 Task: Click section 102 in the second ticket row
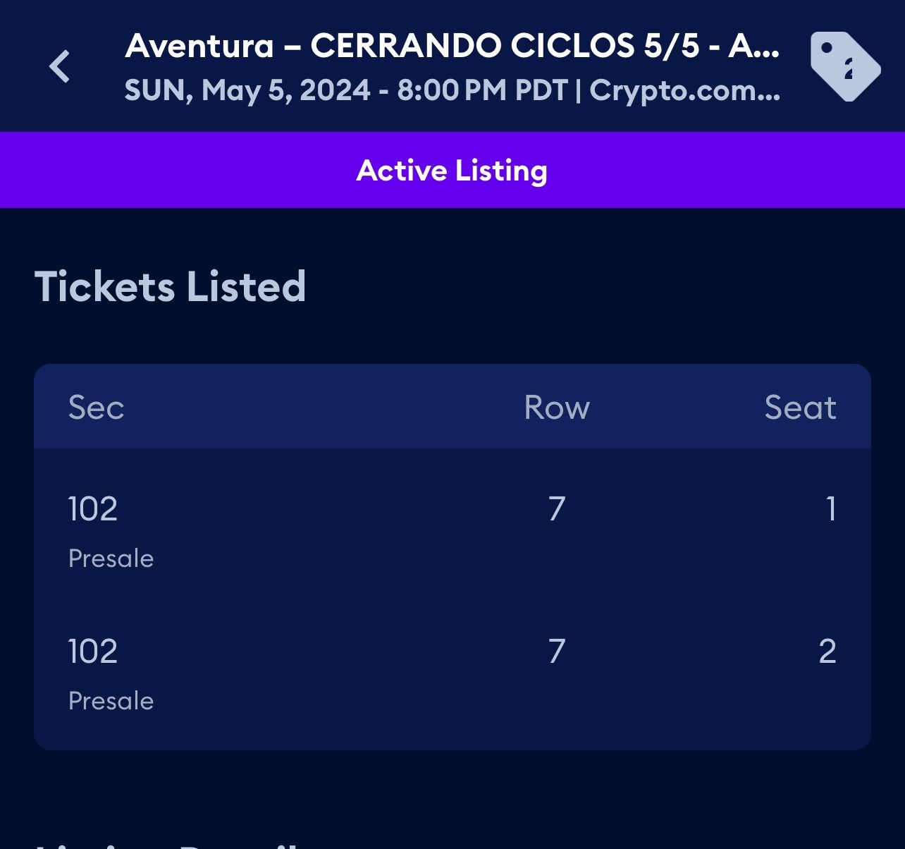92,652
